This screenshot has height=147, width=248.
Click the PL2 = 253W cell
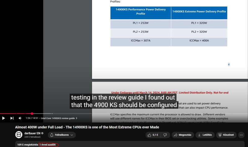point(141,33)
